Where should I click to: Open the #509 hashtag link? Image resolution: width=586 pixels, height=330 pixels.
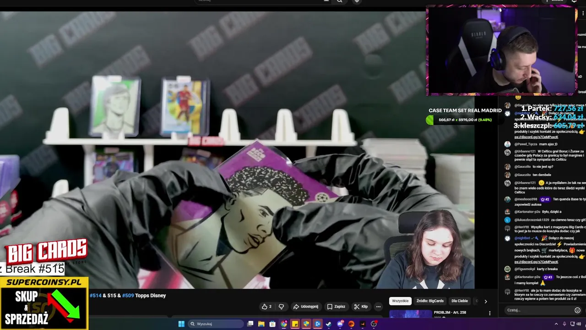click(128, 296)
